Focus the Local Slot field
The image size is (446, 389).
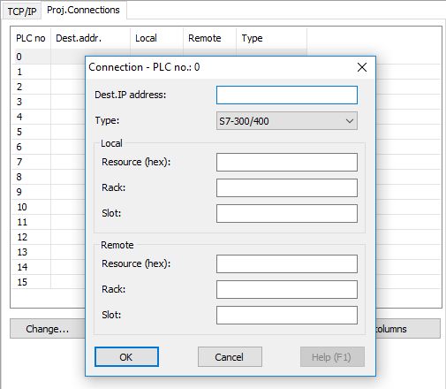tap(287, 213)
